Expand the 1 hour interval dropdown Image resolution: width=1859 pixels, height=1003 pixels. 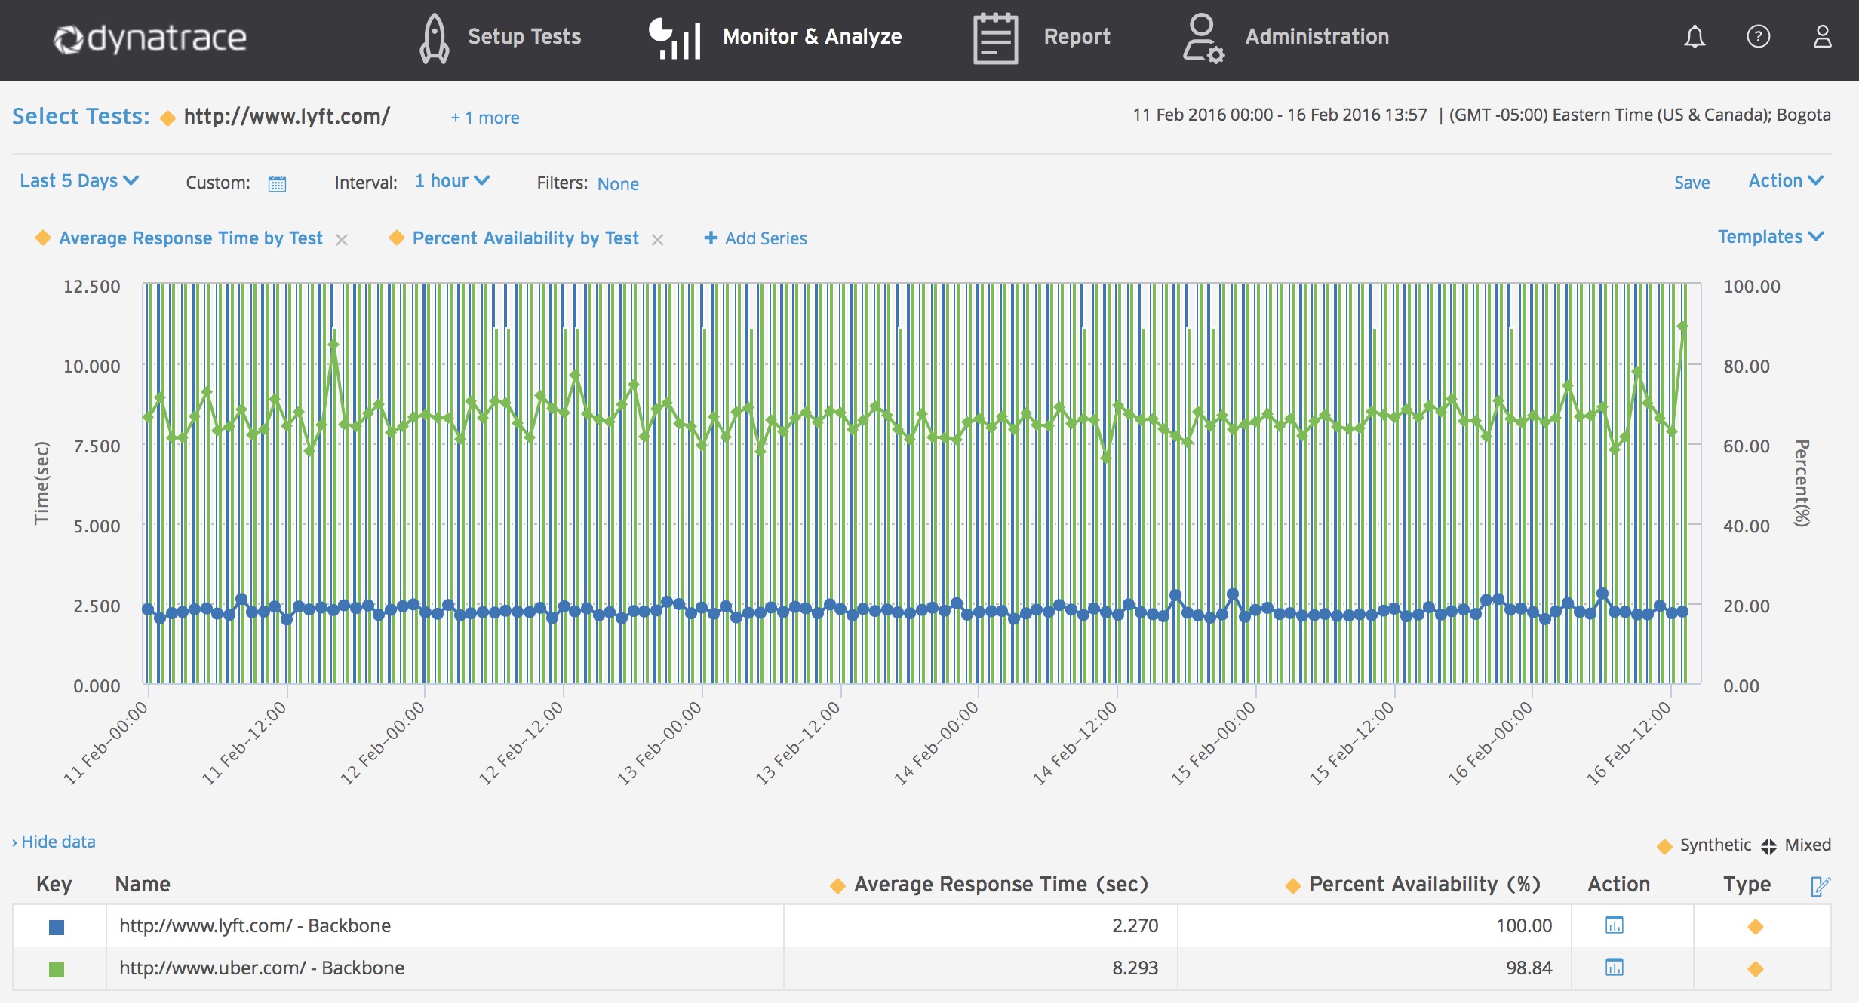pos(452,181)
